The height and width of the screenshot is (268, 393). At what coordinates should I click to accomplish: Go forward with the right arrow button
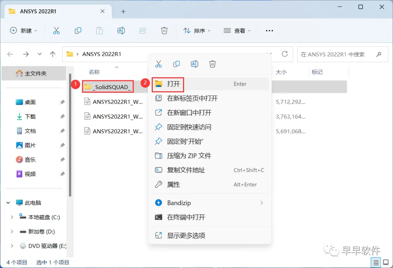(x=26, y=54)
